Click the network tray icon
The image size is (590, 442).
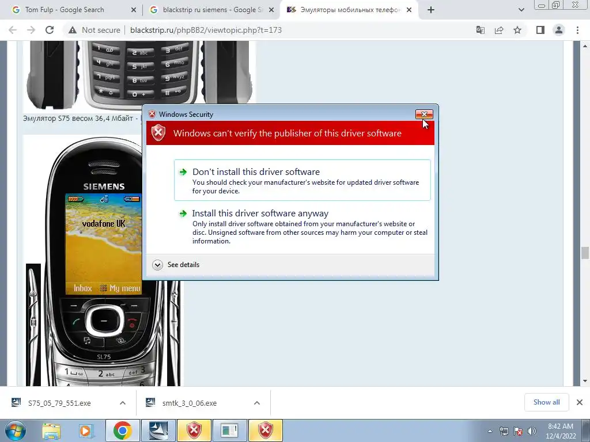click(x=504, y=431)
